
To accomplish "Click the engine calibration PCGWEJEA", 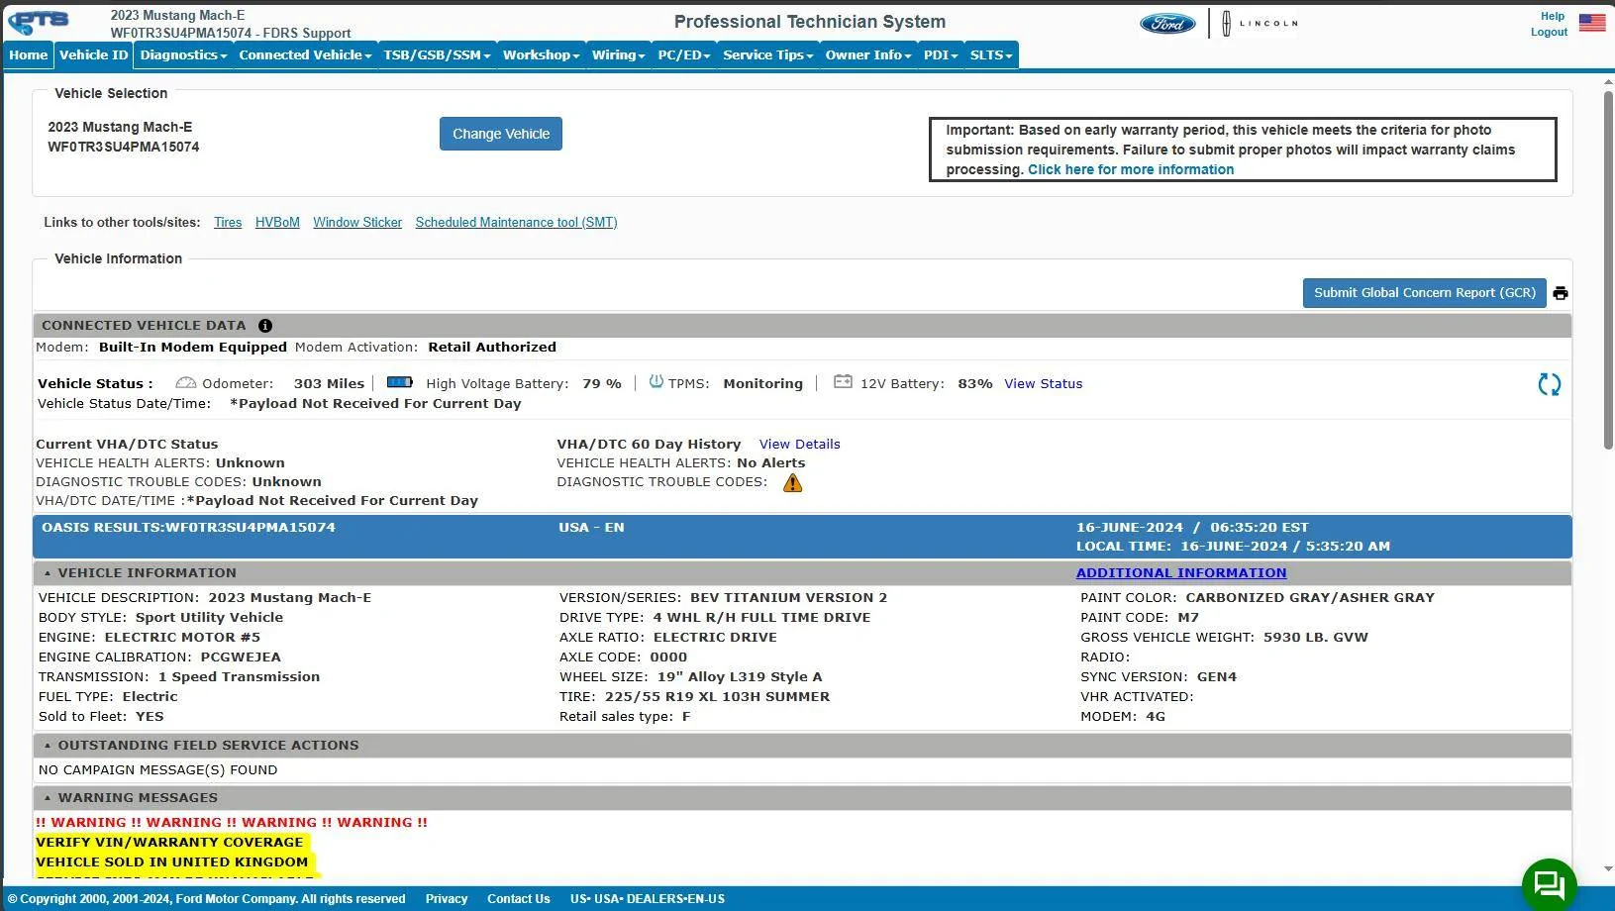I will pyautogui.click(x=241, y=658).
